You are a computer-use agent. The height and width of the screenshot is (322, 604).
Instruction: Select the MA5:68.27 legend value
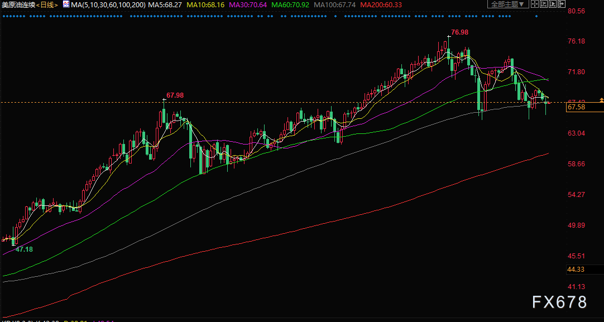click(x=165, y=5)
